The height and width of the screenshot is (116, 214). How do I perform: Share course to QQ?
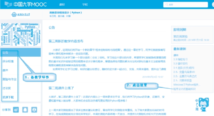tap(25, 110)
